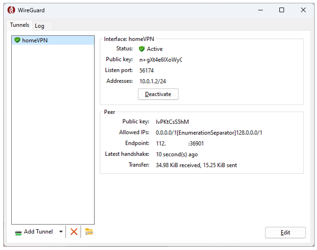Click the latest handshake 10 second(s) ago
The width and height of the screenshot is (317, 250).
coord(177,154)
